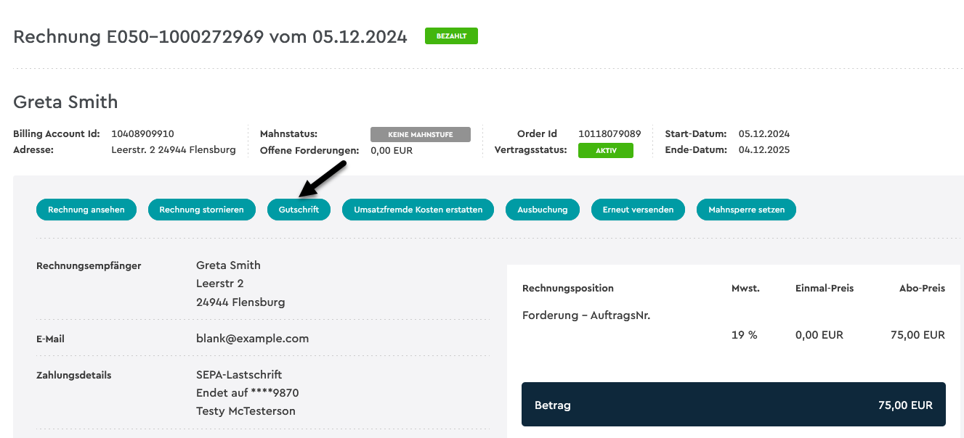Screen dimensions: 964x438
Task: Click the Ende-Datum value 04.12.2025
Action: pyautogui.click(x=764, y=149)
